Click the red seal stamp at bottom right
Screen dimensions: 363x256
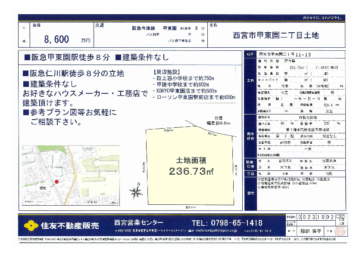[341, 231]
